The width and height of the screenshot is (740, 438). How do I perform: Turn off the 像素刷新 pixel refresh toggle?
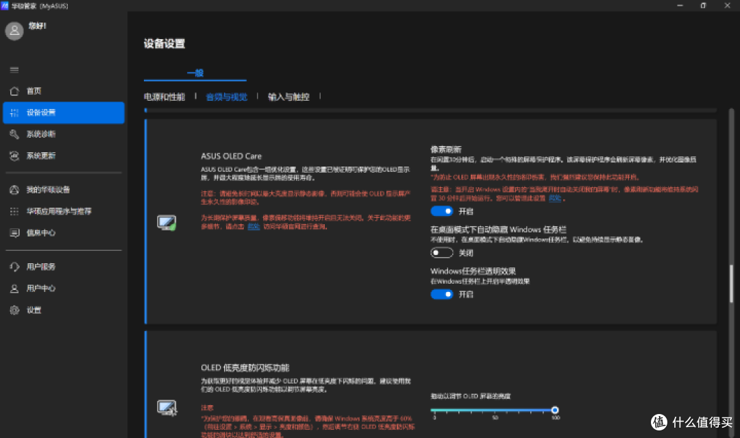click(x=442, y=211)
